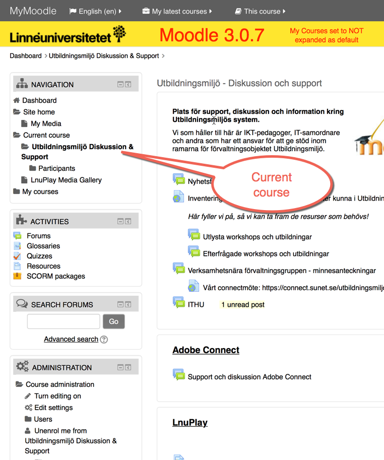Image resolution: width=384 pixels, height=460 pixels.
Task: Click the 1 unread post badge
Action: click(242, 304)
